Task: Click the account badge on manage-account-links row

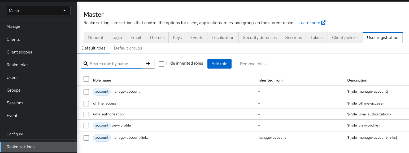Action: coord(102,138)
